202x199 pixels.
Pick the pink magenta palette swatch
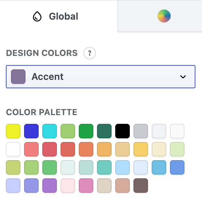pyautogui.click(x=86, y=186)
